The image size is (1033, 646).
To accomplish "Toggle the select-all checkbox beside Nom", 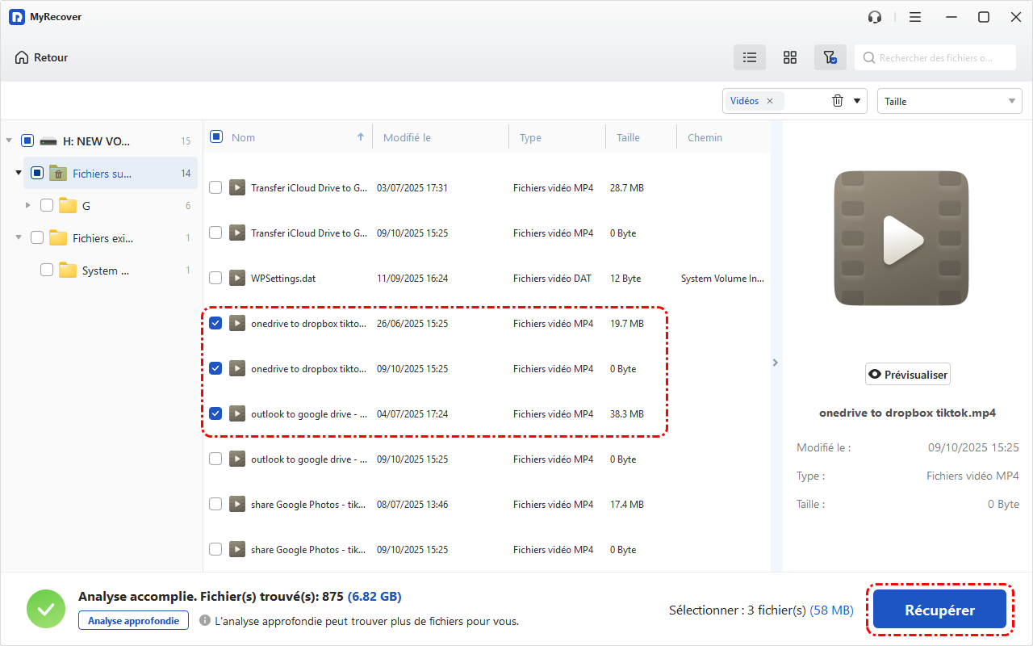I will pyautogui.click(x=216, y=136).
